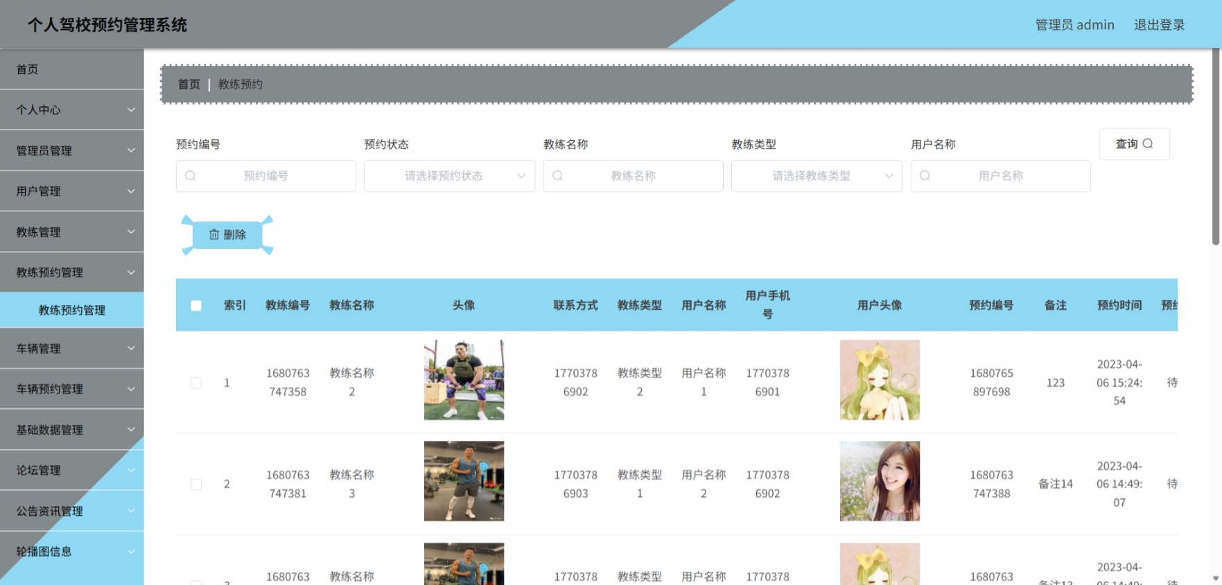Click the 查询 search button

(1134, 143)
